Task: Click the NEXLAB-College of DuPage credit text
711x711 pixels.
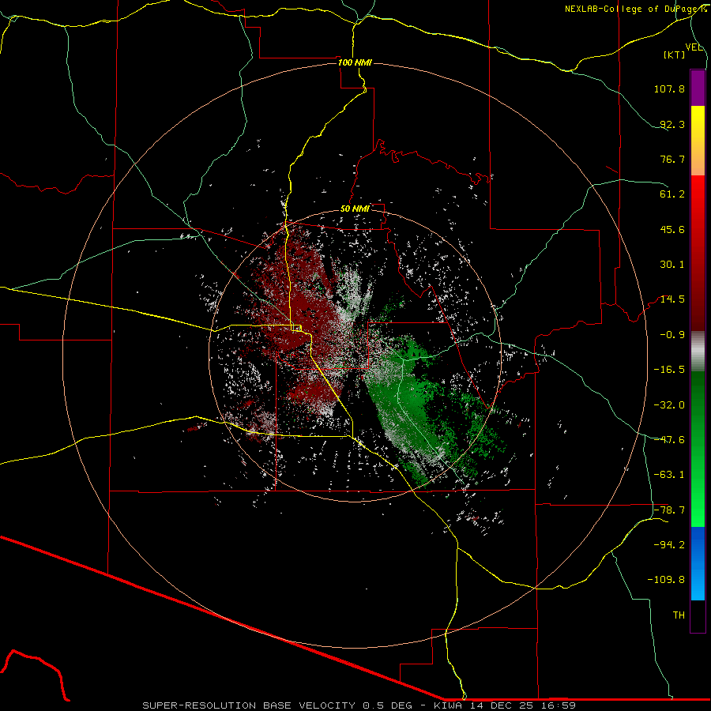Action: 635,9
